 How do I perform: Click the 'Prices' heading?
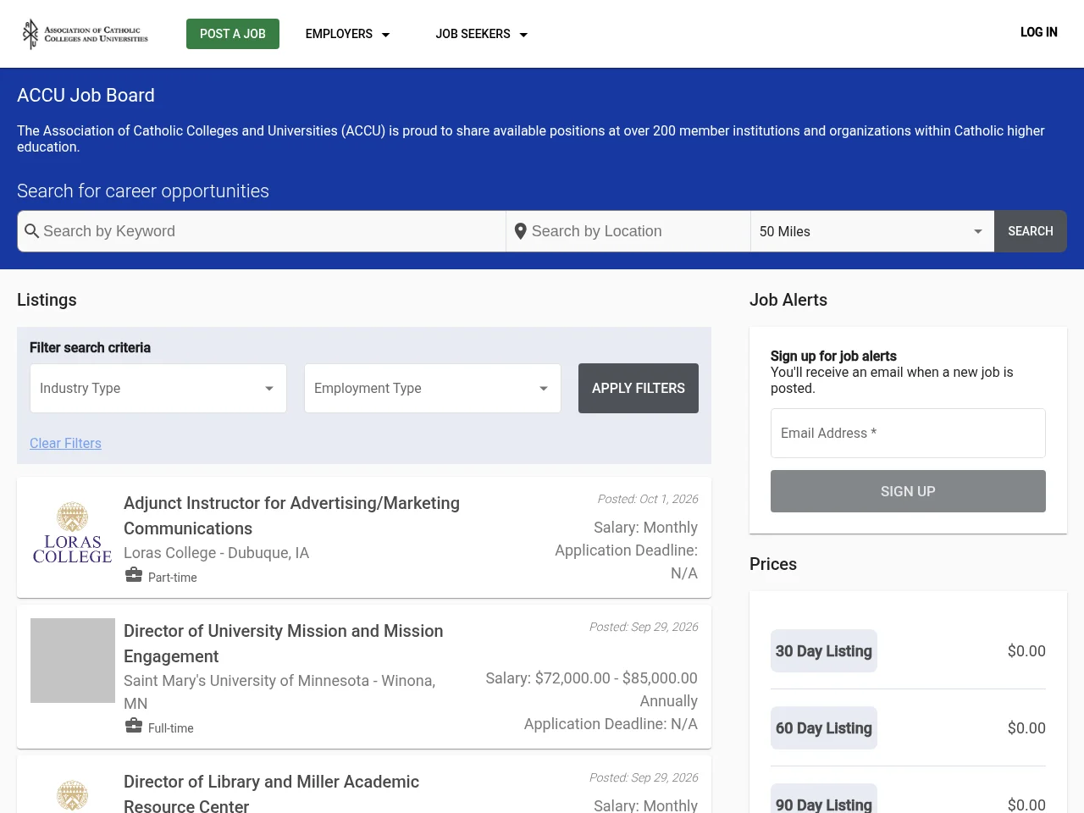773,564
